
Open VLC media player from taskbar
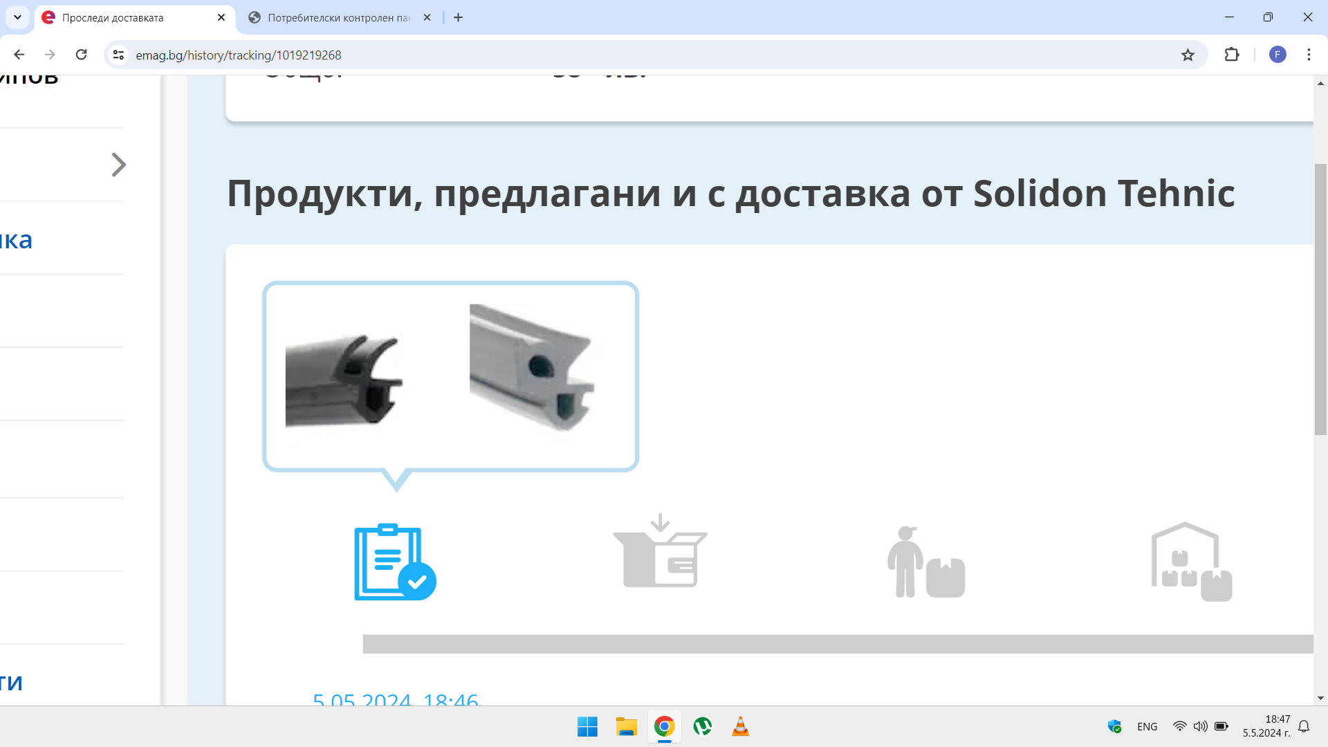tap(740, 726)
